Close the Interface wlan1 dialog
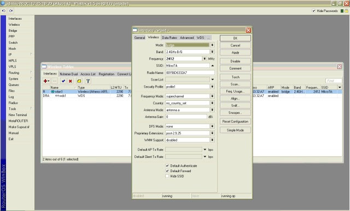 click(x=248, y=31)
